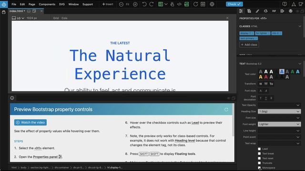Select the red danger text color
305x171 pixels.
pos(266,77)
